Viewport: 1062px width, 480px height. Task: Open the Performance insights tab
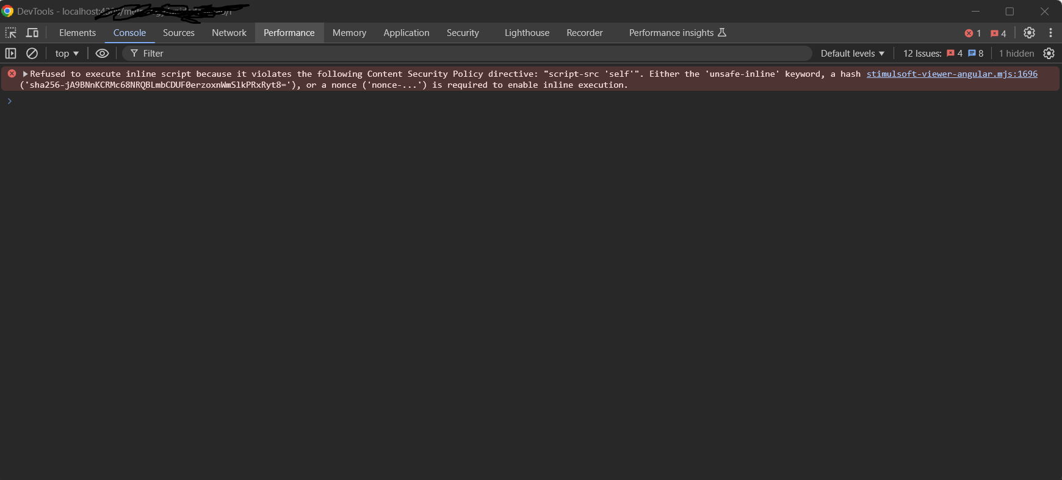coord(677,33)
